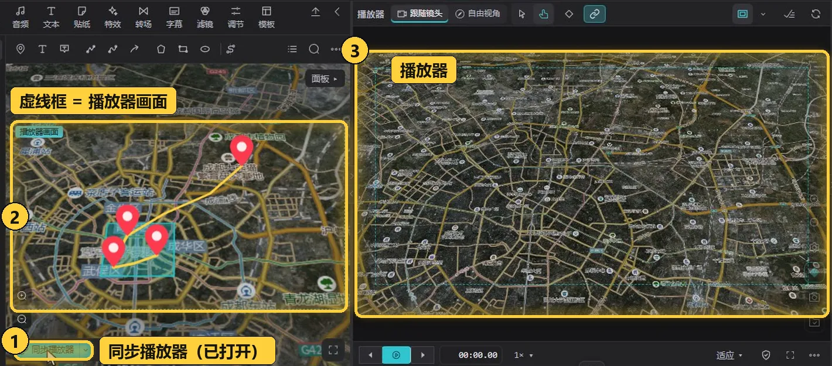
Task: Toggle the link chain button
Action: pyautogui.click(x=595, y=14)
